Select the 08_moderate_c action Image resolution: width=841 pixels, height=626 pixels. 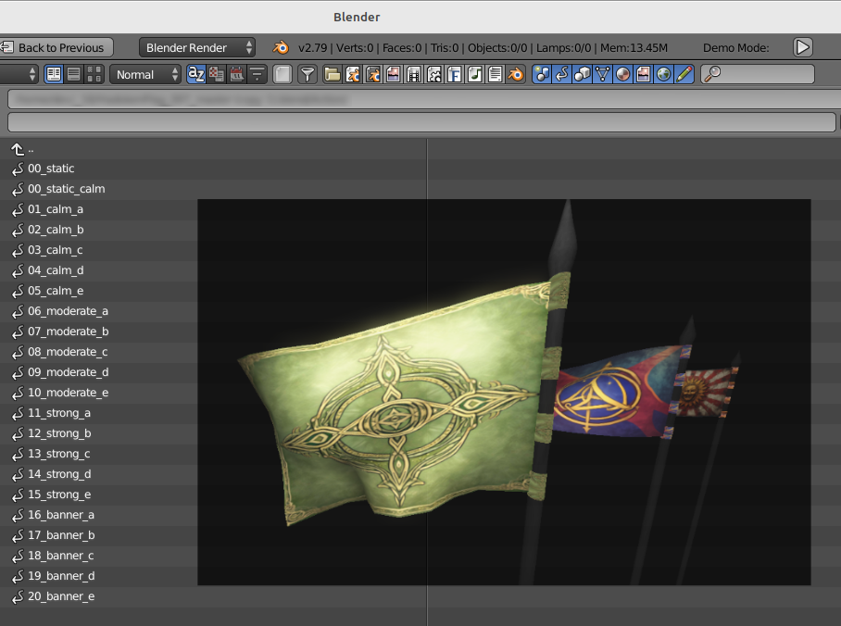pyautogui.click(x=68, y=352)
